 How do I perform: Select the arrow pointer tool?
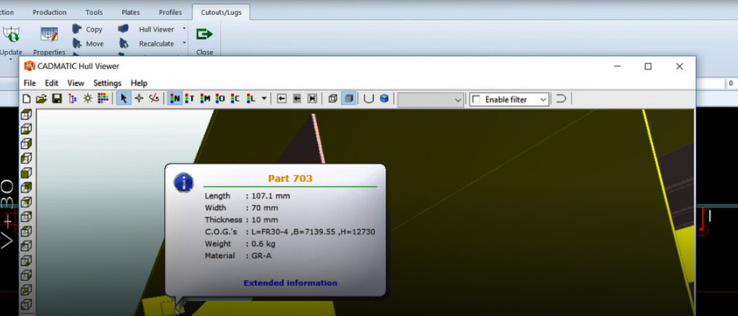[x=124, y=99]
